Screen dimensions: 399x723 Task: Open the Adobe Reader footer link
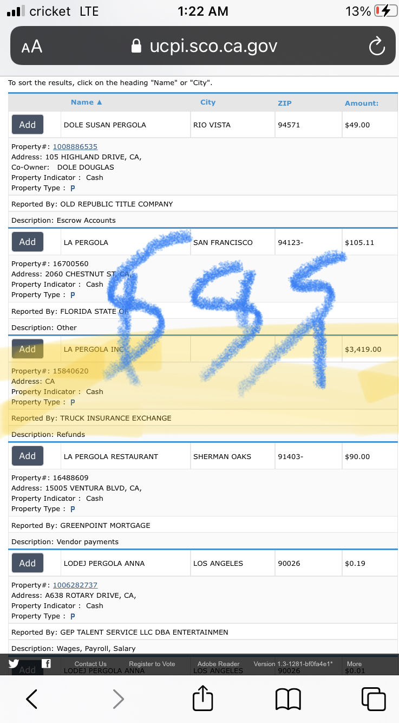219,664
